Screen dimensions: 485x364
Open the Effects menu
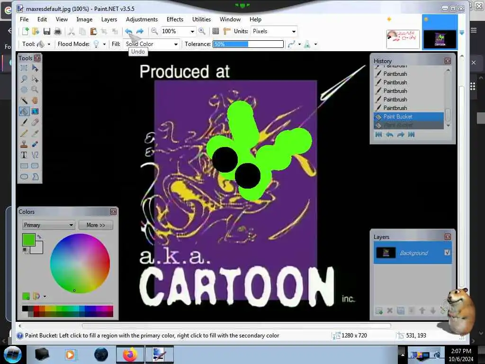coord(175,19)
